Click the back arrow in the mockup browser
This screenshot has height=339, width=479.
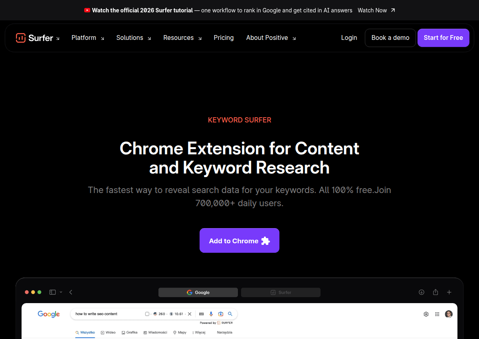pos(71,292)
